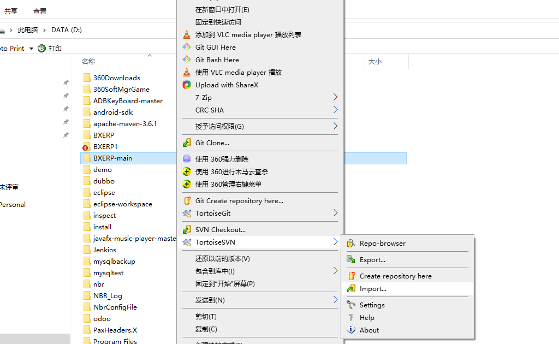Select the odoo folder
Screen dimensions: 559x344
pos(102,319)
